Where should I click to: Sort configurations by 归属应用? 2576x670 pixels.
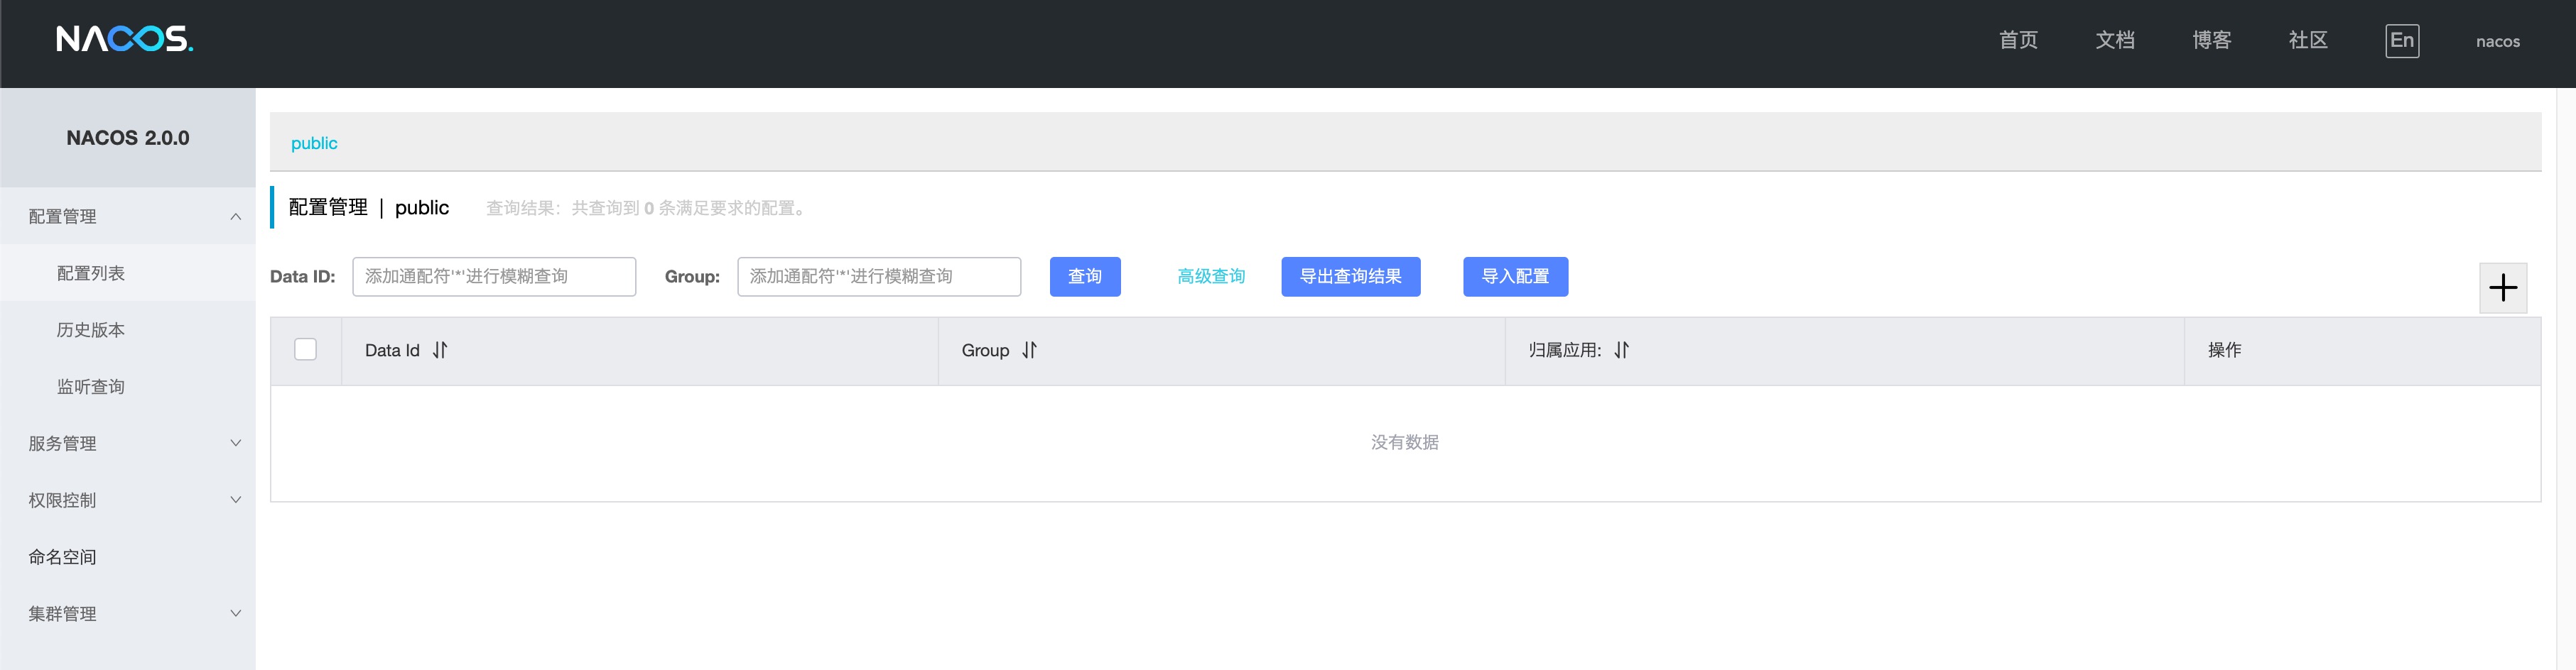[x=1623, y=351]
